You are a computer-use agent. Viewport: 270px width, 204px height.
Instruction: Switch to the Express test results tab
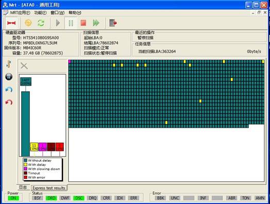[49, 188]
